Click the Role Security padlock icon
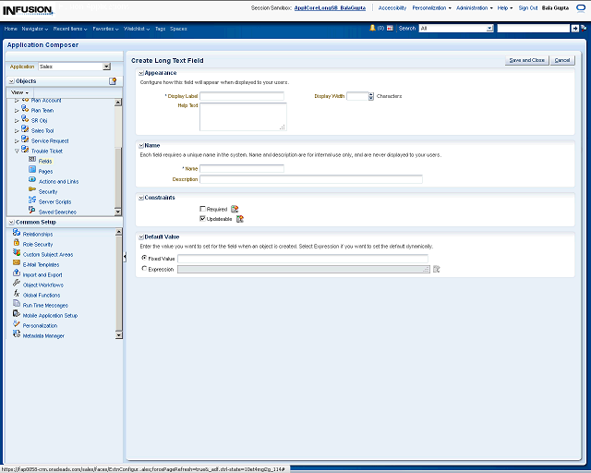591x473 pixels. tap(17, 244)
